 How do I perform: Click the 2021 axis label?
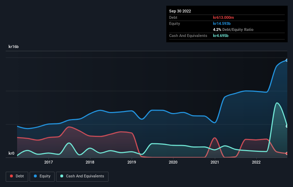coord(215,162)
